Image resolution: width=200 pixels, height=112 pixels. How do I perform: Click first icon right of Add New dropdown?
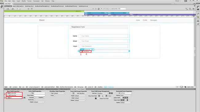(110, 93)
